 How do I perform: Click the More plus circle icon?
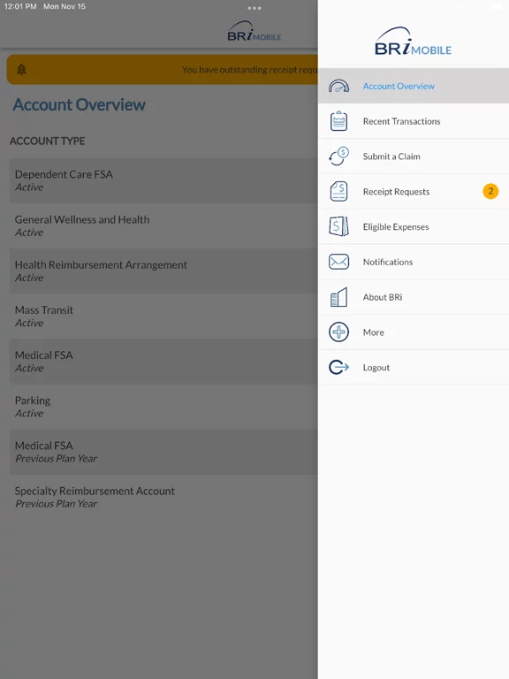pyautogui.click(x=338, y=332)
